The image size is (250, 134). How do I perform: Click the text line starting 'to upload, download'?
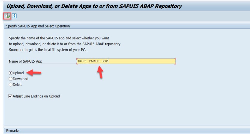coord(65,44)
